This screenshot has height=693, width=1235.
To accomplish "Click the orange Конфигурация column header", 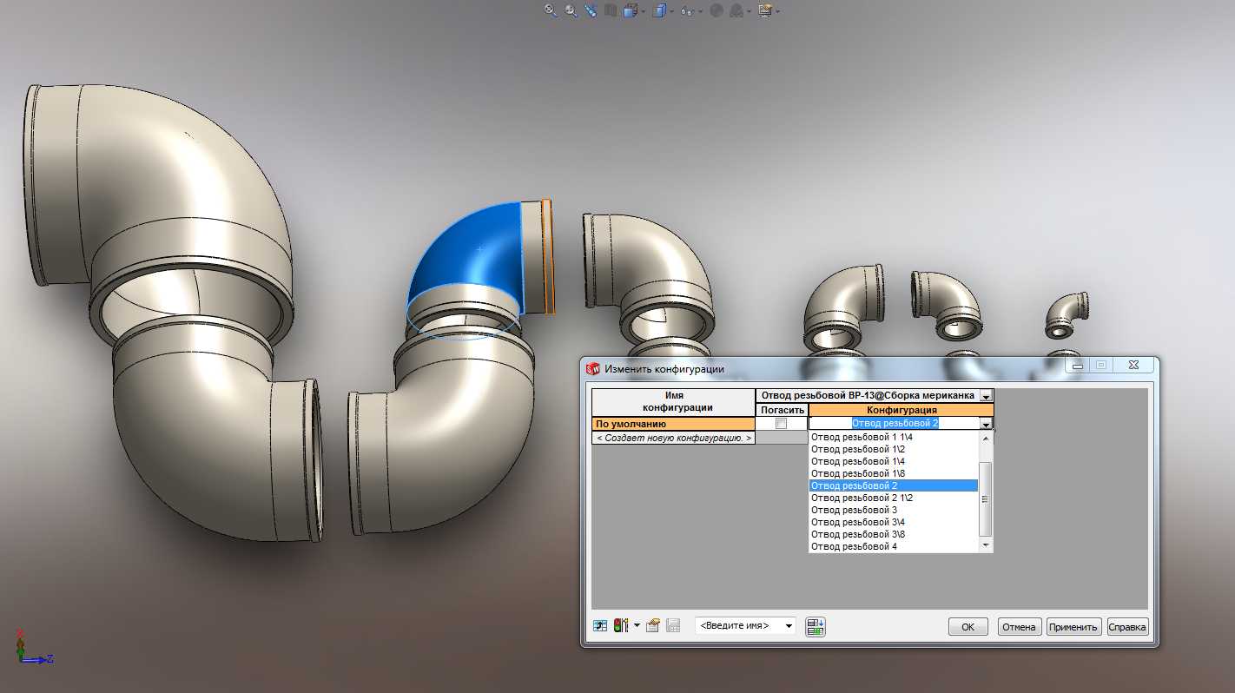I will [x=901, y=410].
